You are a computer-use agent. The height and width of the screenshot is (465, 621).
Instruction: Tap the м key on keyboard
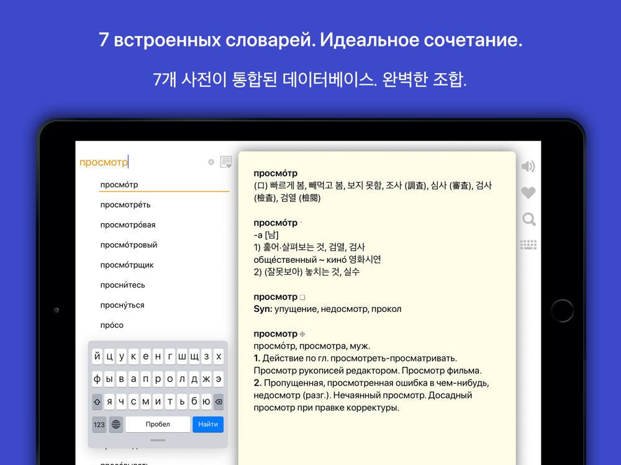click(x=146, y=402)
